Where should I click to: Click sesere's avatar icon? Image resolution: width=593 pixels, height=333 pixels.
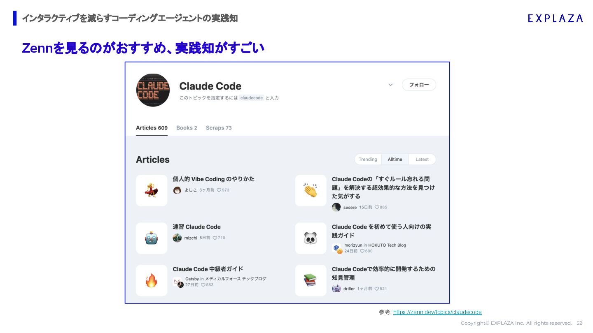point(336,207)
